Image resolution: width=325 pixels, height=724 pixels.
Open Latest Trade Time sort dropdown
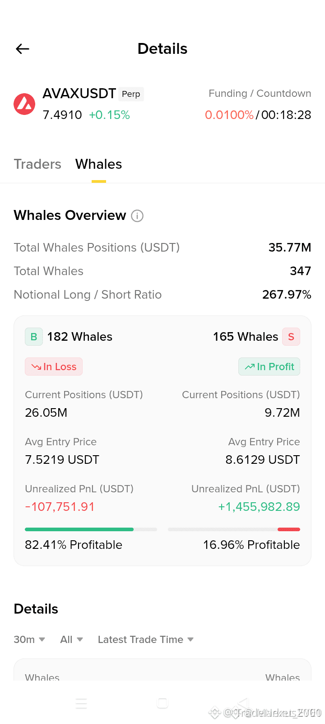(x=146, y=639)
